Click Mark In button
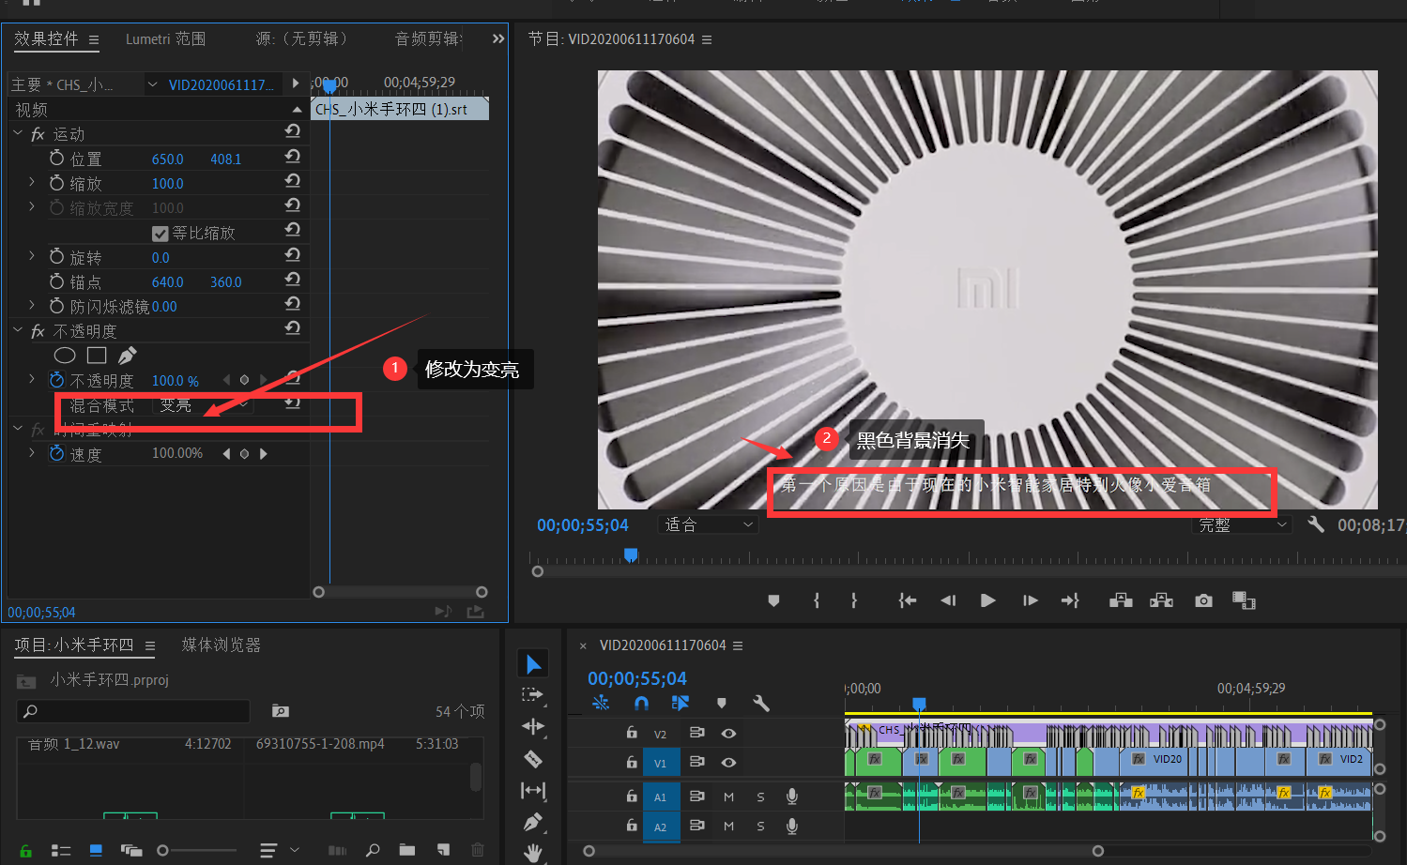The width and height of the screenshot is (1407, 865). [x=817, y=600]
